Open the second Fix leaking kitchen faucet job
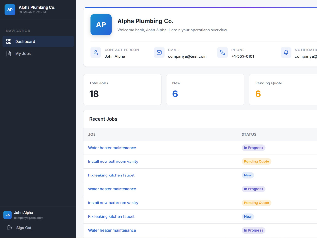Viewport: 317px width, 238px height. point(111,216)
